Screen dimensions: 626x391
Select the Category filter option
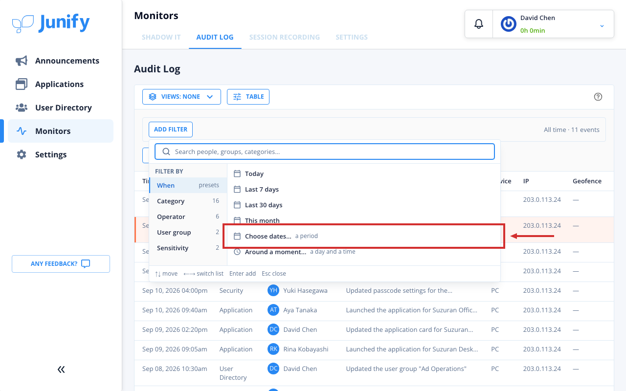click(188, 201)
